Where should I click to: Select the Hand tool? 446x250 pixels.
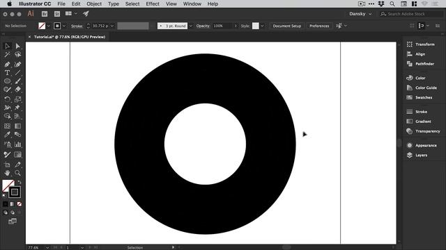[x=8, y=173]
